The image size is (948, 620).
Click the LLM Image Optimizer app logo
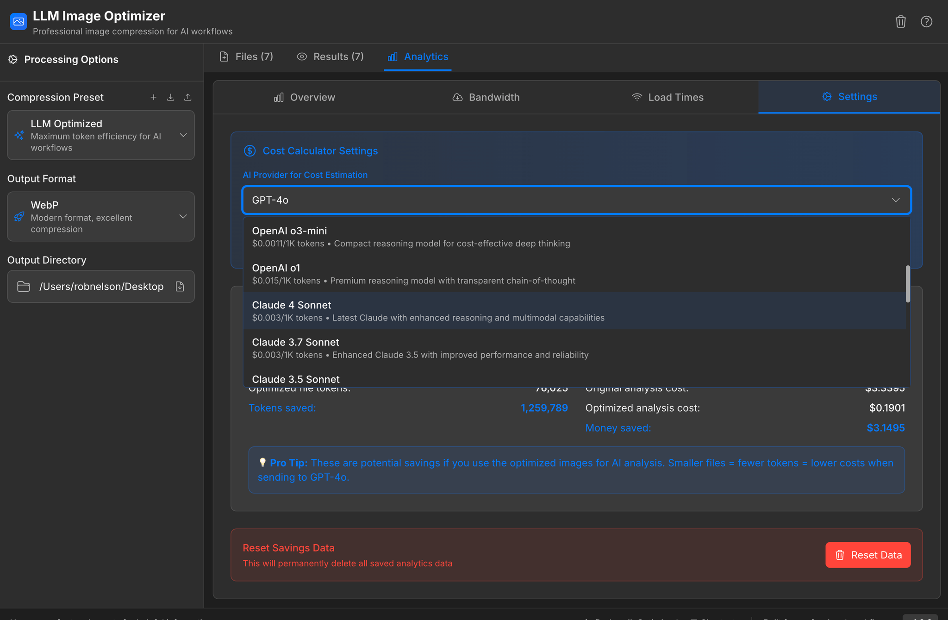tap(19, 22)
